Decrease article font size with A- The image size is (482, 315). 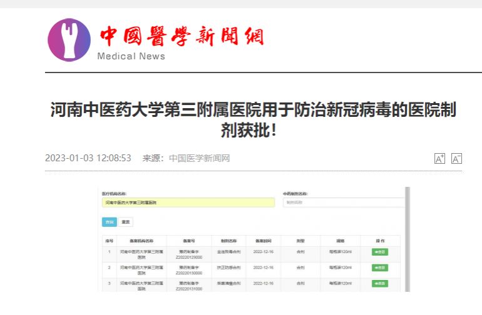pos(456,159)
